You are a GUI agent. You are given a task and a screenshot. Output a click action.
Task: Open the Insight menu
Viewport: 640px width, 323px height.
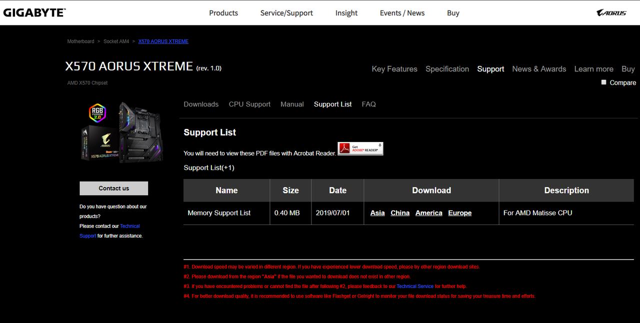click(346, 13)
